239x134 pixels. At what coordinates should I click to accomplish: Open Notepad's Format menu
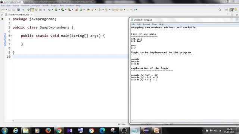(146, 24)
